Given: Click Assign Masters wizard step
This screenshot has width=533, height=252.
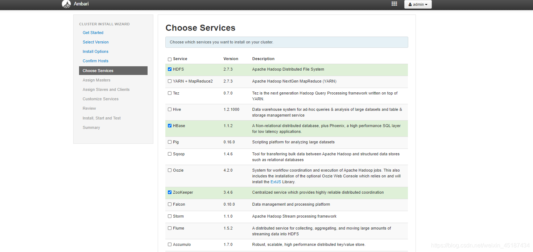Looking at the screenshot, I should tap(96, 80).
